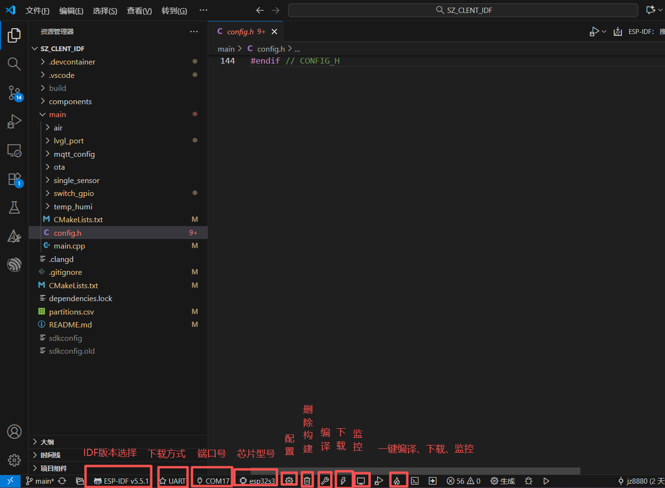
Task: Click the ESP-IDF build project wrench icon
Action: coord(325,481)
